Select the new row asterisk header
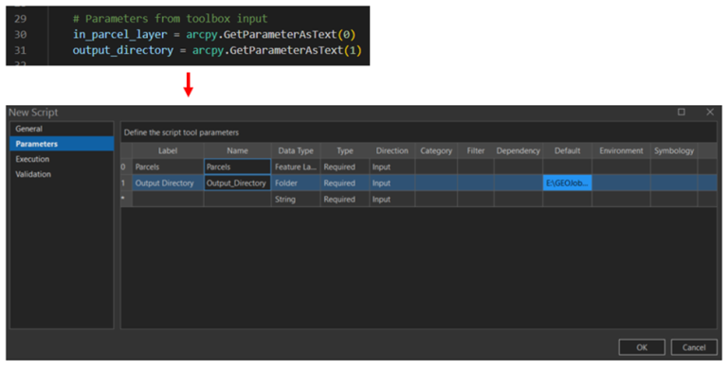 (126, 200)
